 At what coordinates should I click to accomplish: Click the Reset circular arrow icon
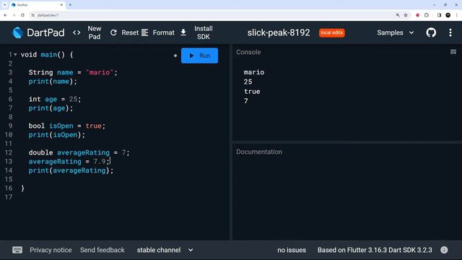point(113,32)
